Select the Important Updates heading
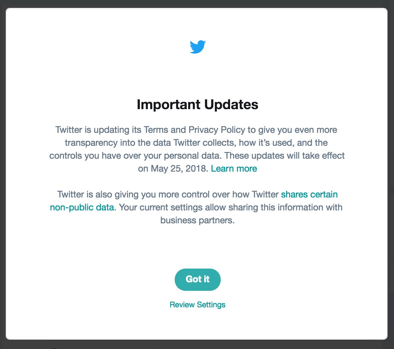The height and width of the screenshot is (349, 394). pyautogui.click(x=197, y=104)
